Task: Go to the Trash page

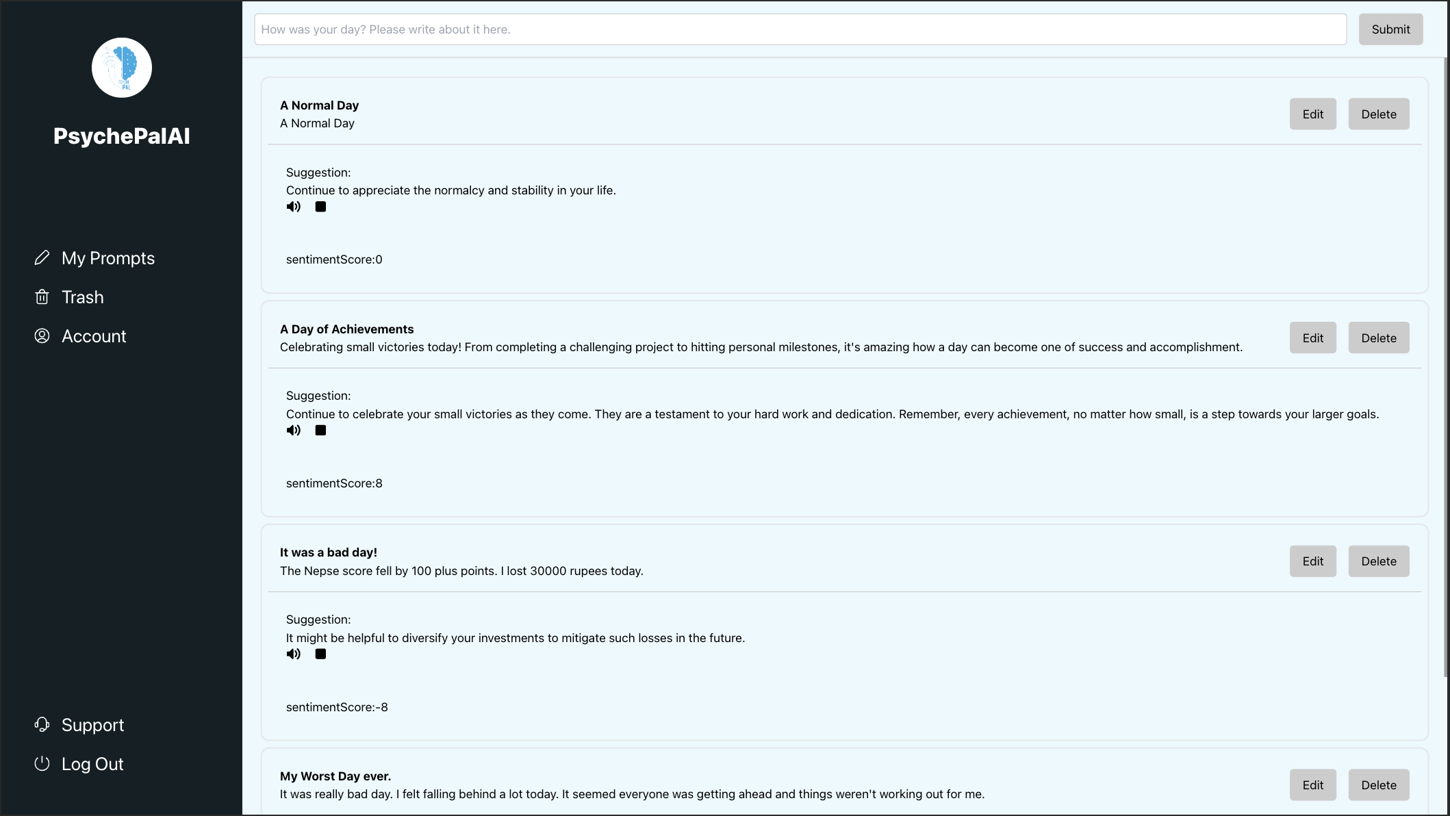Action: (83, 297)
